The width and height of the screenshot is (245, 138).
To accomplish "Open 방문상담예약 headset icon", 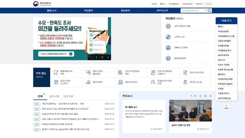I will click(168, 58).
